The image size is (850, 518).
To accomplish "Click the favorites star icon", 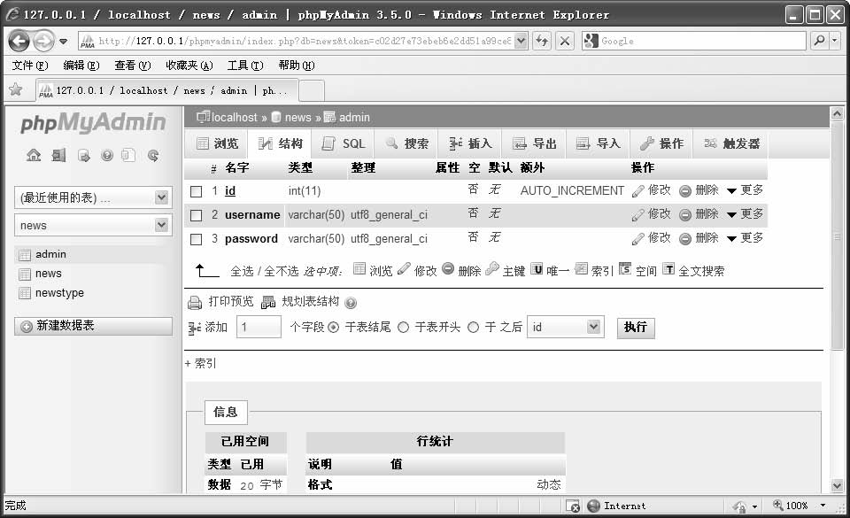I will point(16,89).
